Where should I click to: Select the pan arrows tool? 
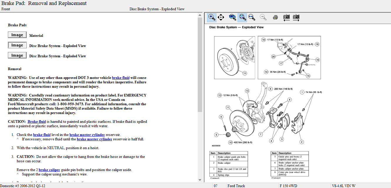tap(221, 17)
